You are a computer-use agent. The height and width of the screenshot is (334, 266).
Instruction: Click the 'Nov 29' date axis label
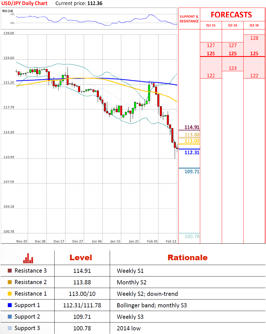pos(22,241)
